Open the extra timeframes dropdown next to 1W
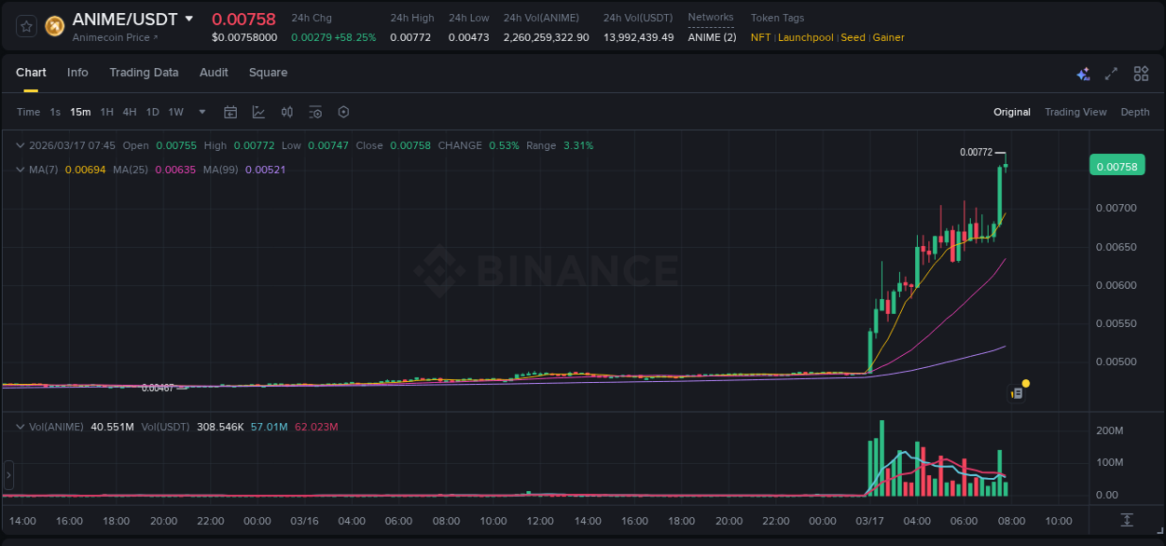This screenshot has width=1166, height=546. click(201, 112)
